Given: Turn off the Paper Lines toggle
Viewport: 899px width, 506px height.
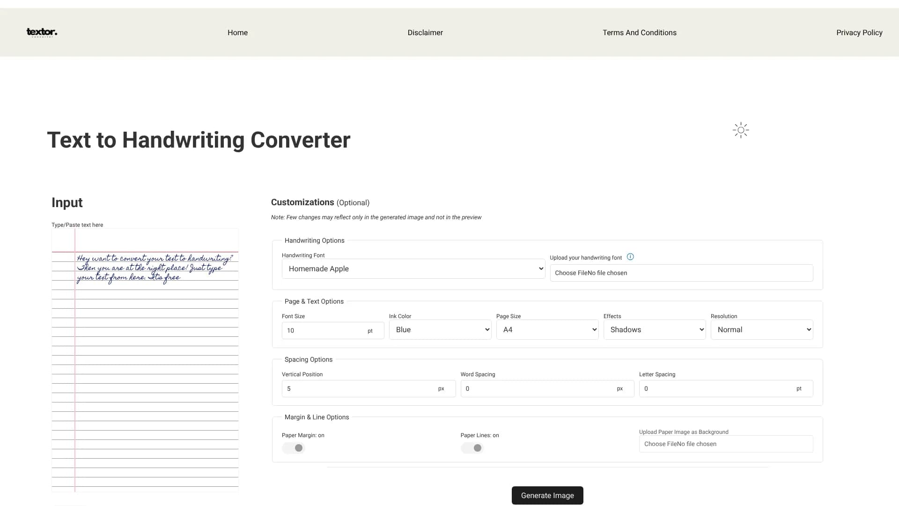Looking at the screenshot, I should [472, 448].
